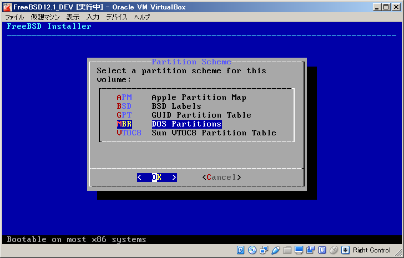Grab the window resize grip corner
404x258 pixels.
(398, 252)
